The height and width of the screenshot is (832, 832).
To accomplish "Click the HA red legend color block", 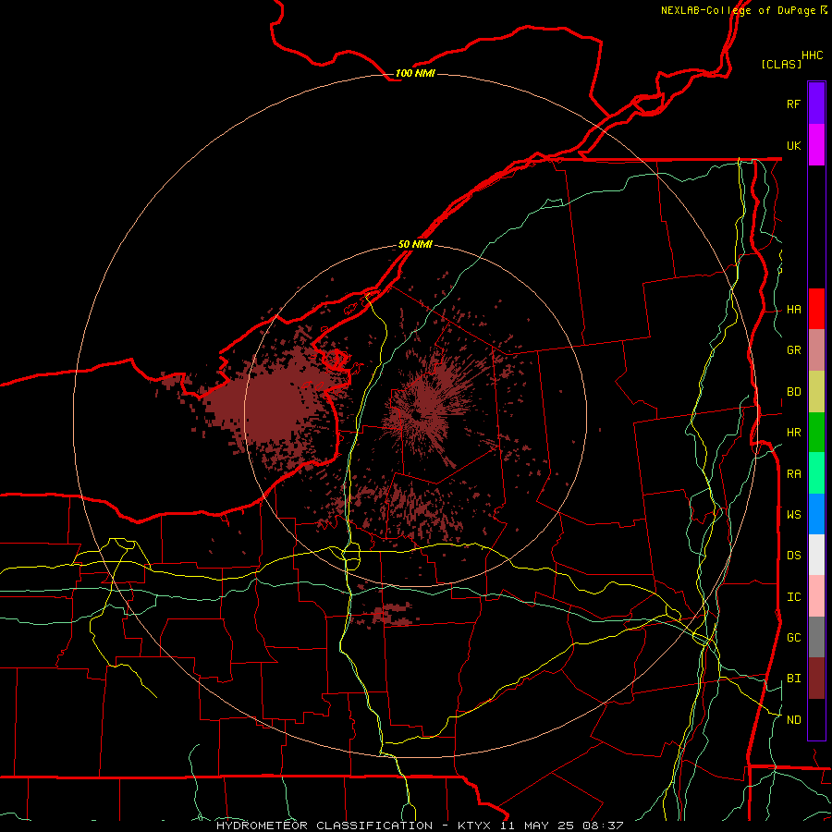I will 816,309.
